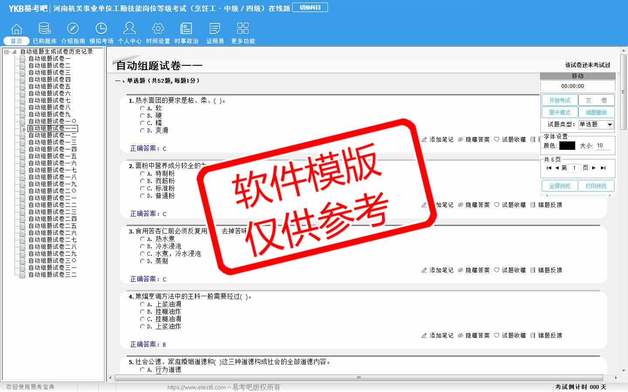The width and height of the screenshot is (628, 392).
Task: Open 自动组题试卷一六 in the tree
Action: coord(52,163)
